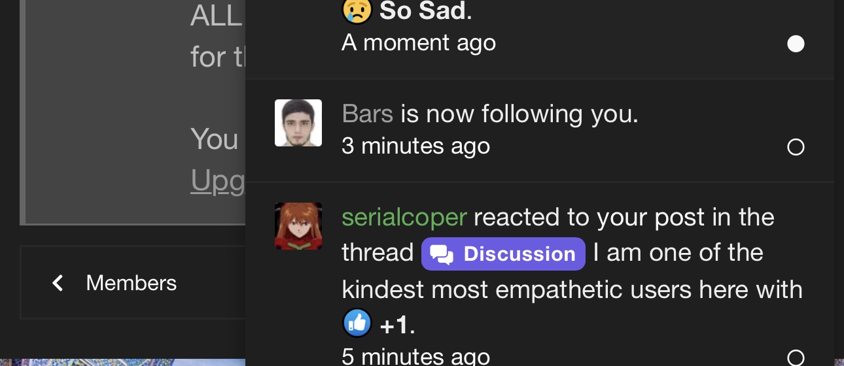
Task: Open Bars' profile avatar picture
Action: [298, 123]
